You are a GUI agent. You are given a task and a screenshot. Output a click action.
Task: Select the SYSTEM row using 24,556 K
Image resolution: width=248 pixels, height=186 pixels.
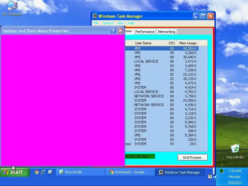pyautogui.click(x=162, y=100)
